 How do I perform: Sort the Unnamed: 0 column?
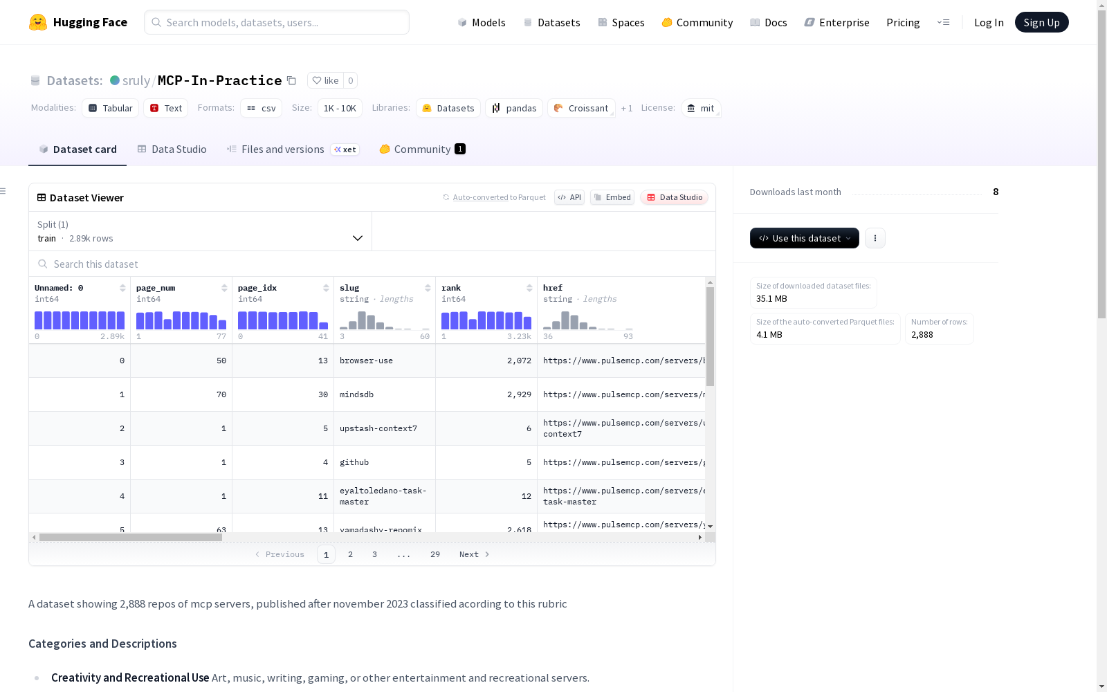pyautogui.click(x=122, y=288)
